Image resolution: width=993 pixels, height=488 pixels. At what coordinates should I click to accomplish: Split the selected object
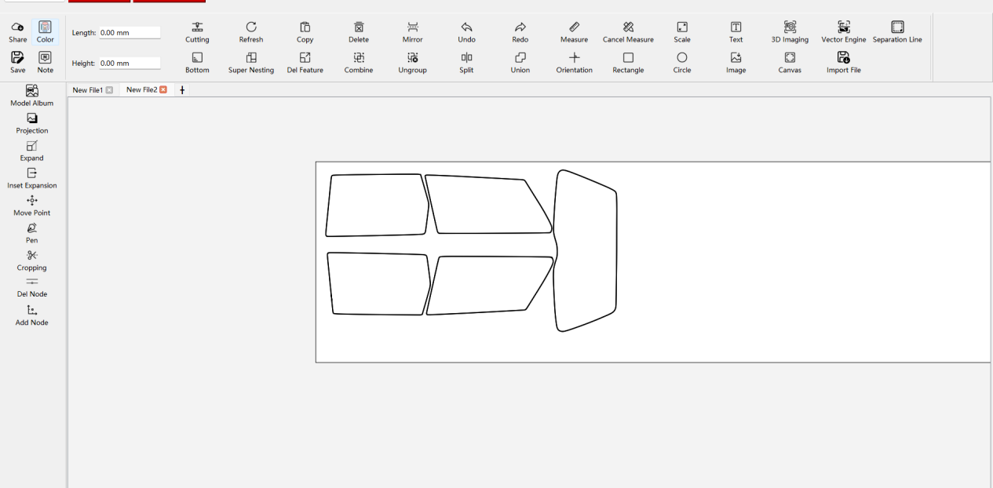[465, 64]
